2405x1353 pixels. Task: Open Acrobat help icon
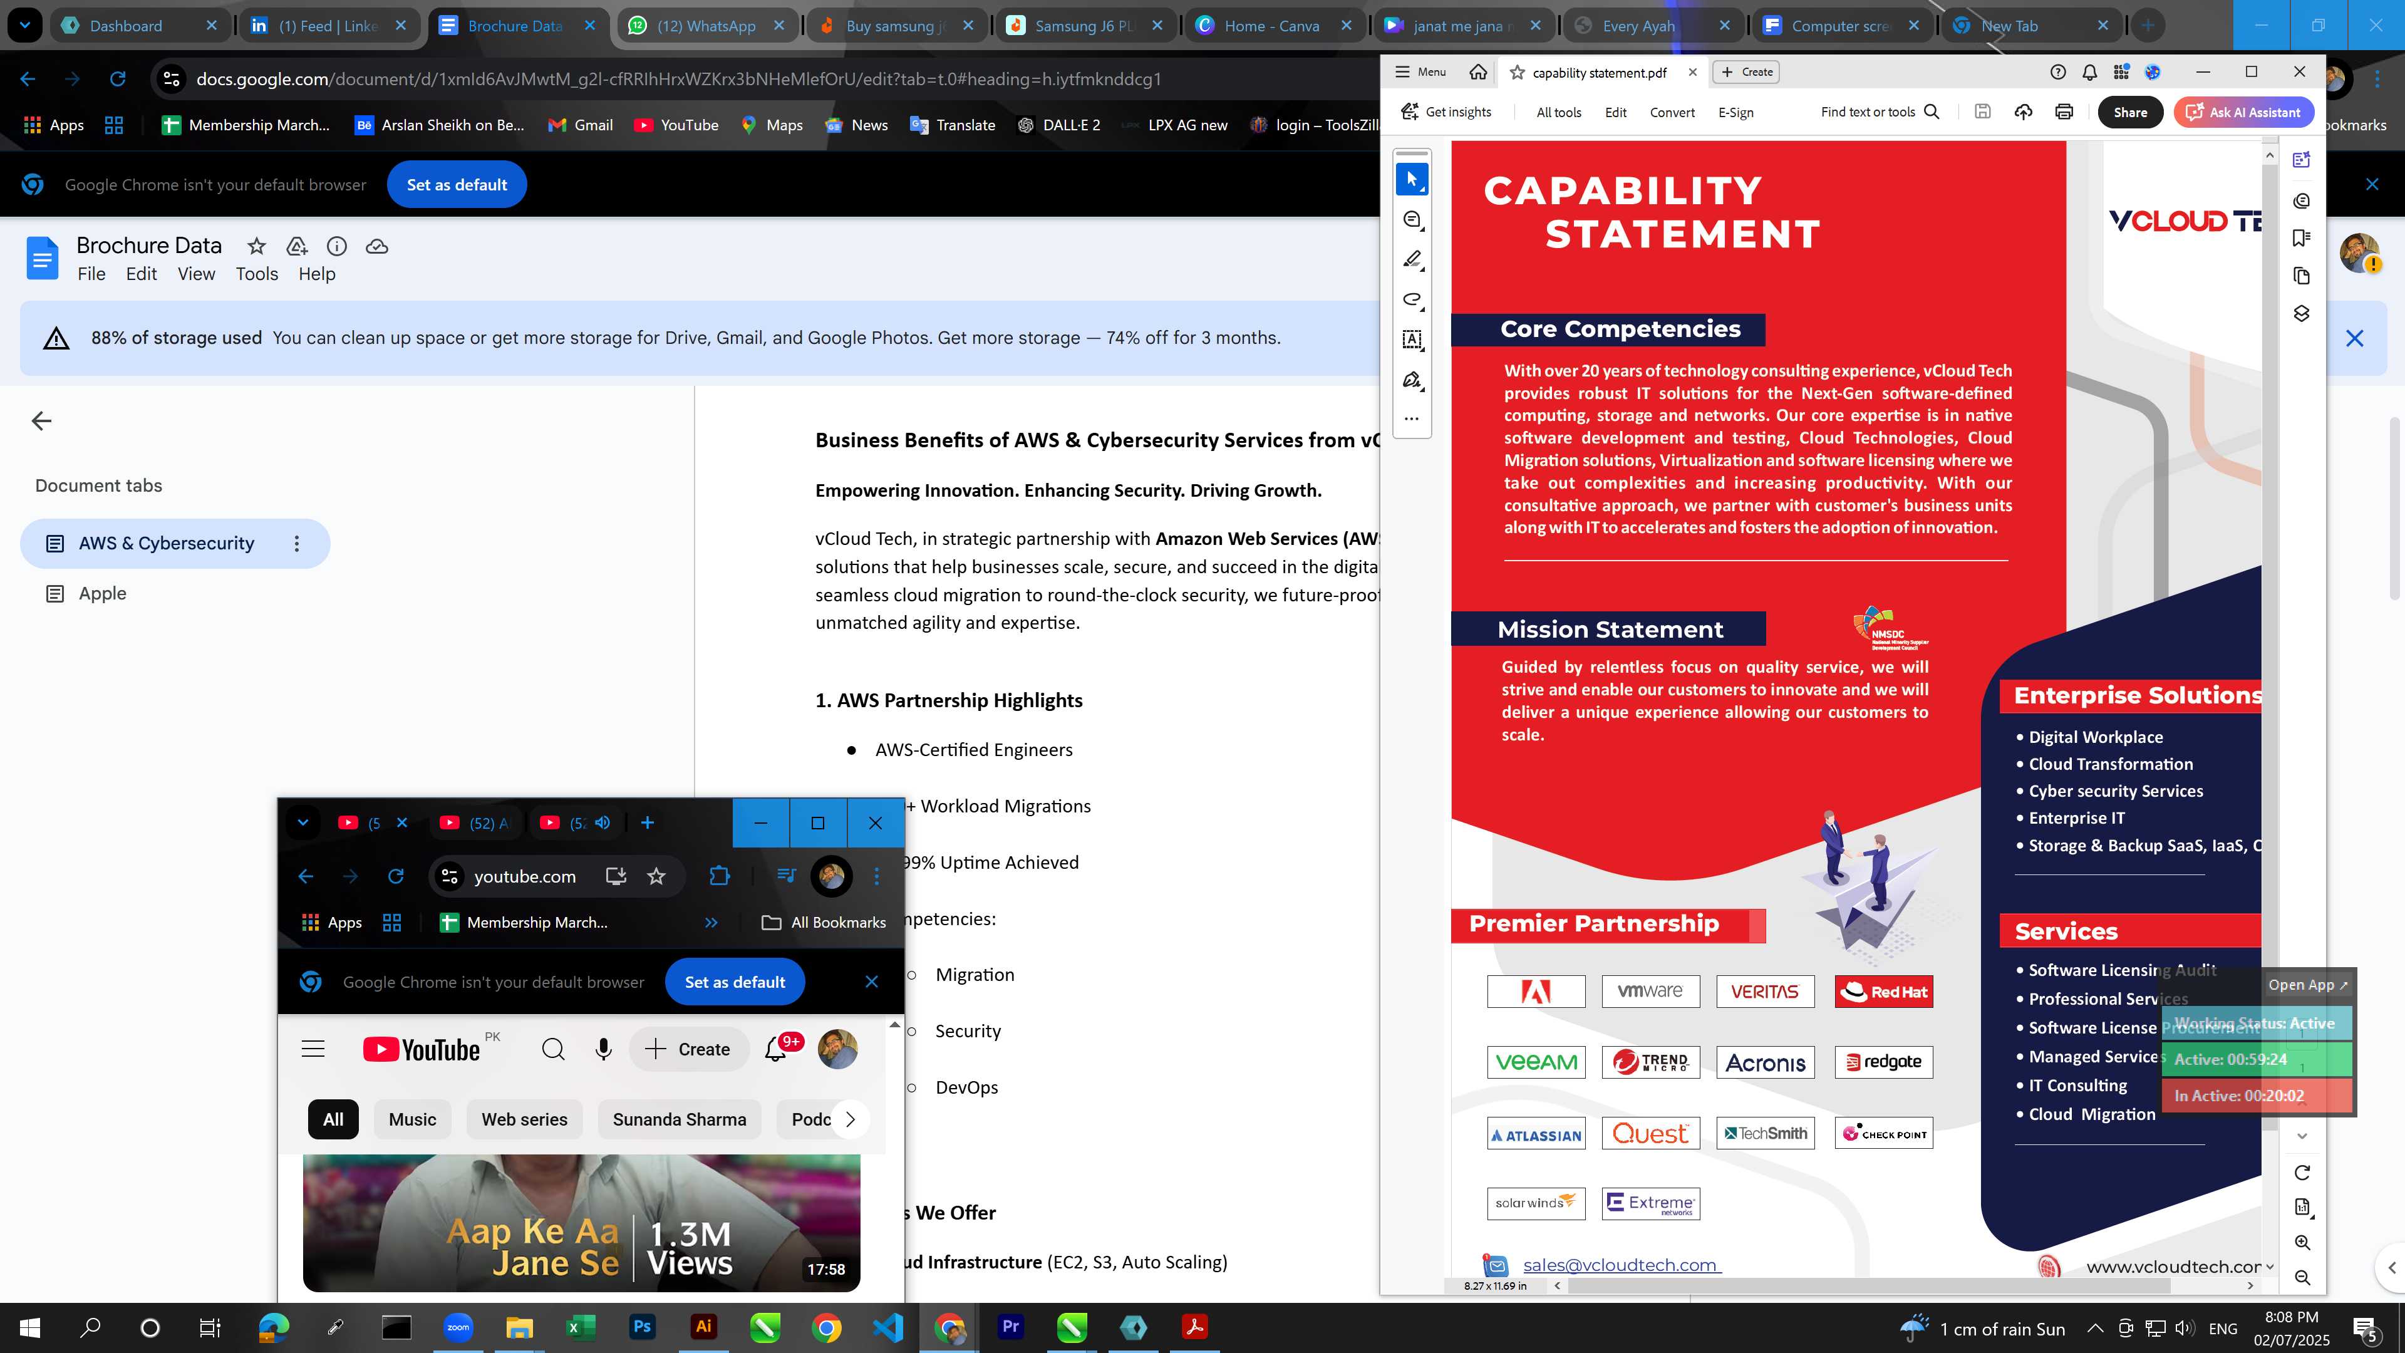click(2057, 72)
